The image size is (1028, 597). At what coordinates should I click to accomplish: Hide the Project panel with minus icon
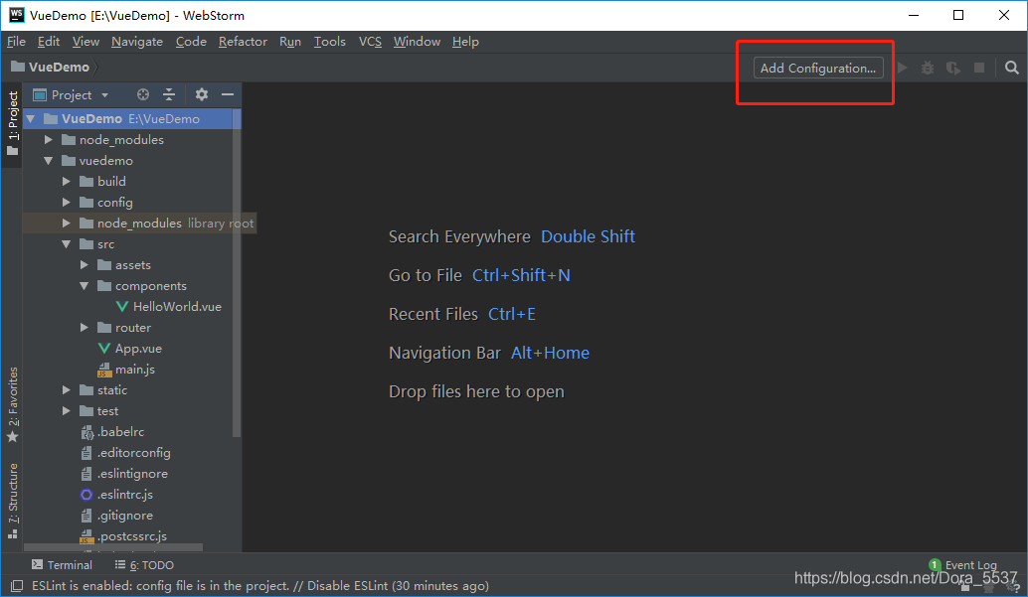click(x=228, y=95)
